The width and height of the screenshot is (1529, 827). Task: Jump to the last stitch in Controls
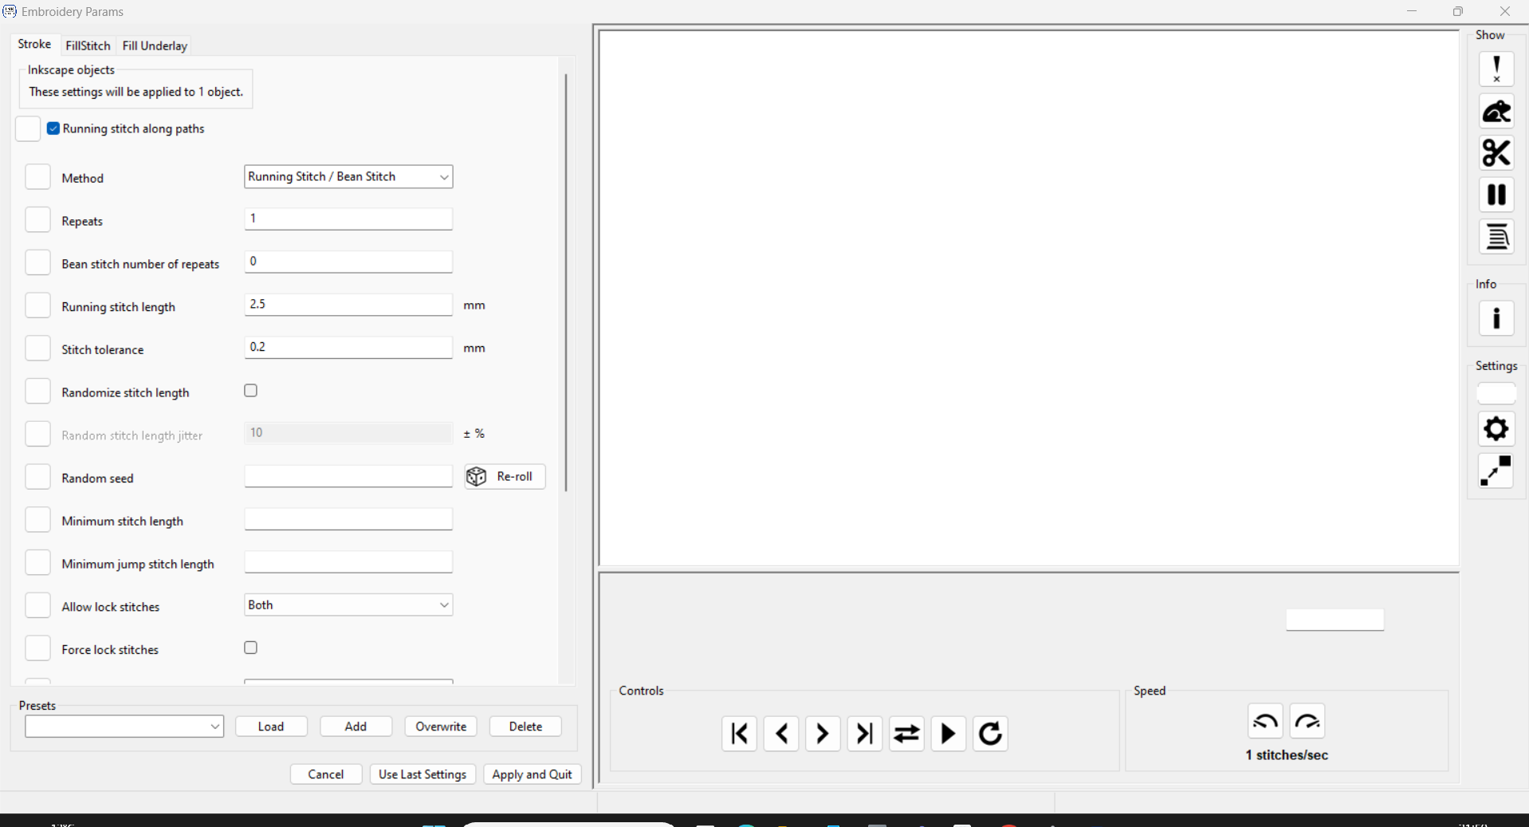[x=865, y=734]
